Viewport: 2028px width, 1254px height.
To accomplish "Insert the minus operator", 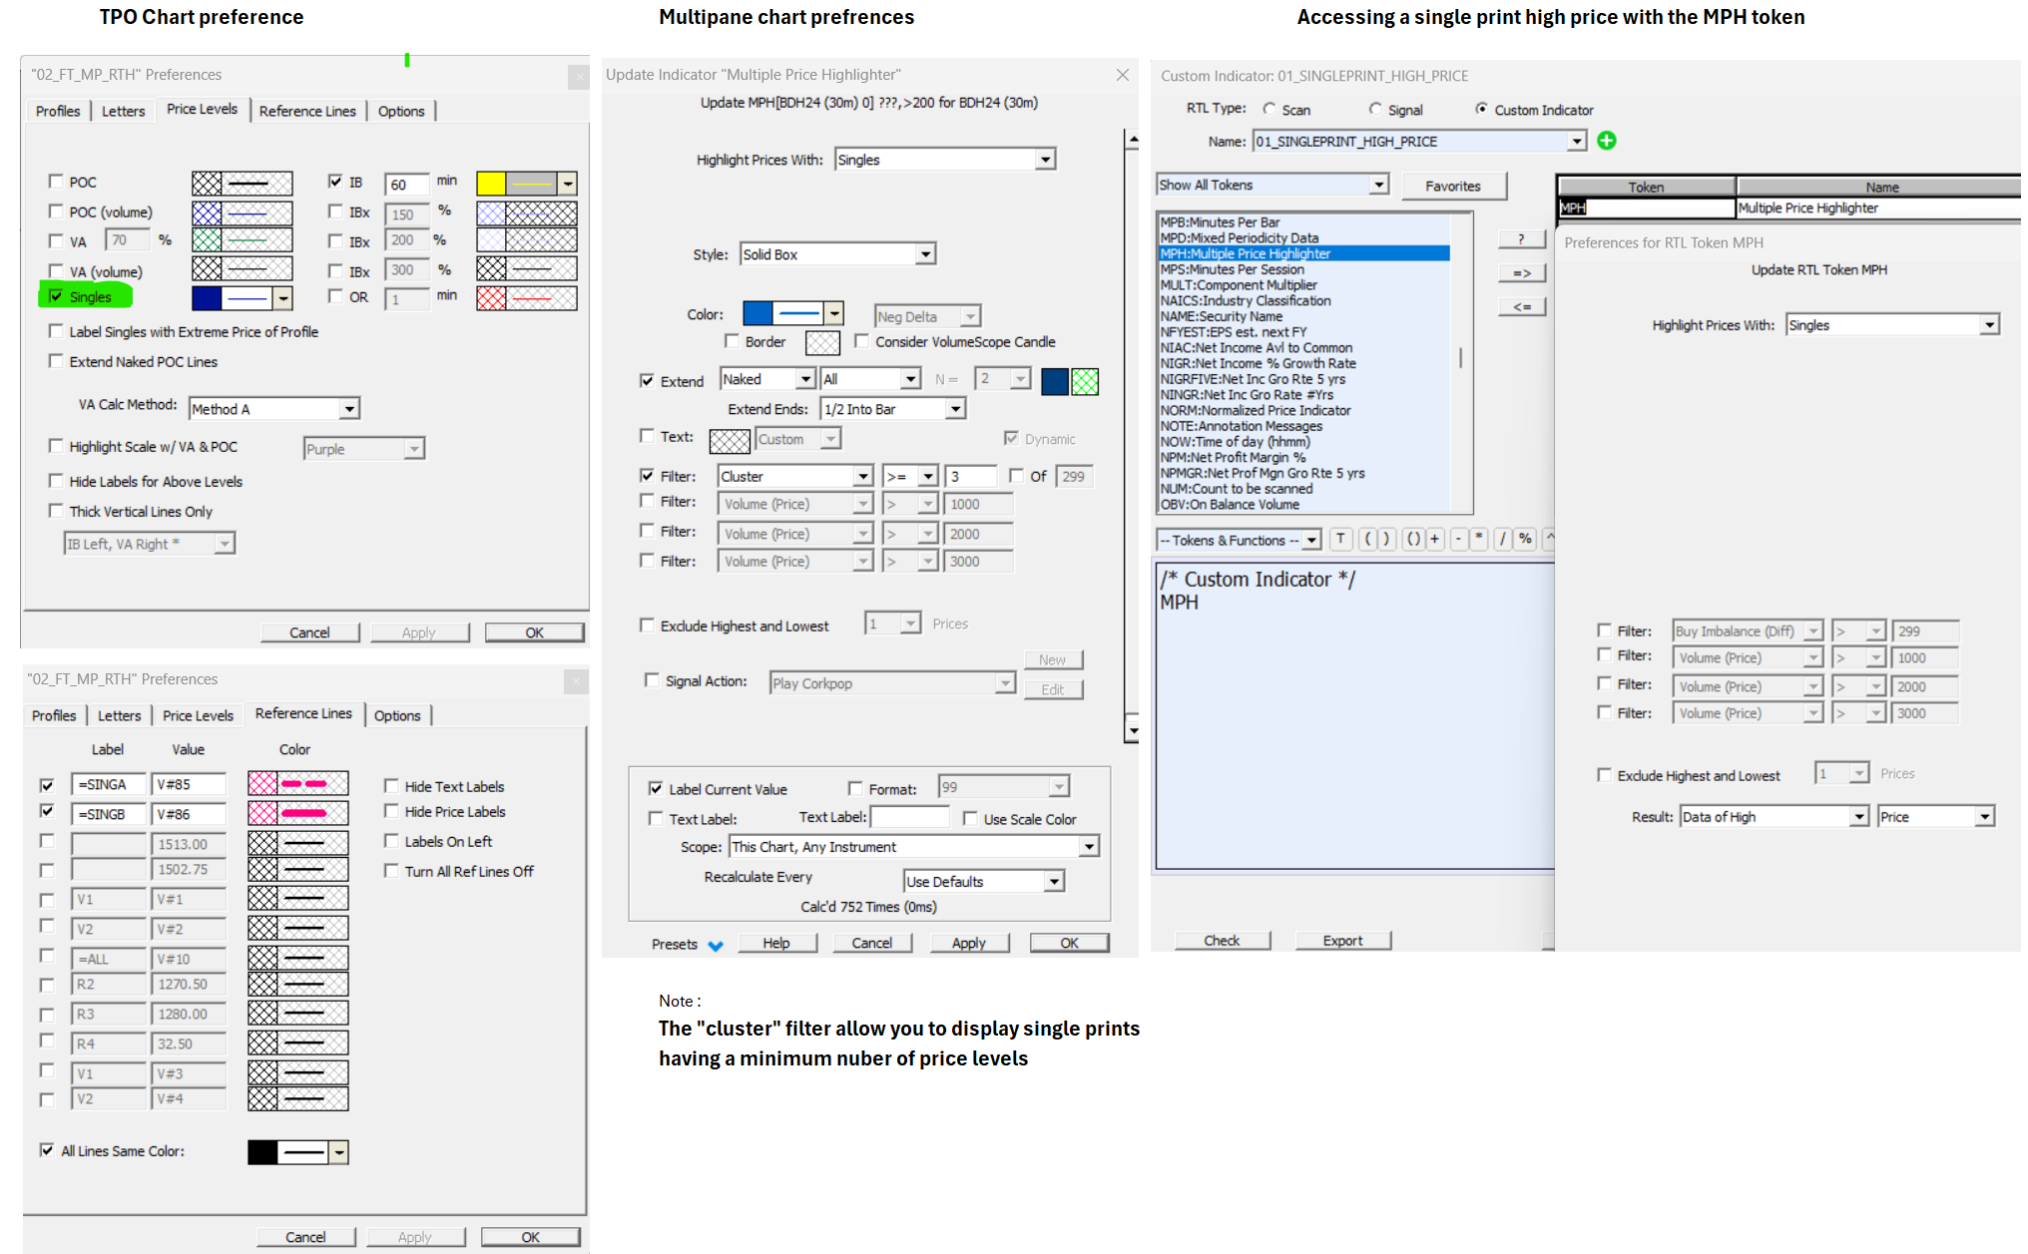I will click(x=1458, y=540).
